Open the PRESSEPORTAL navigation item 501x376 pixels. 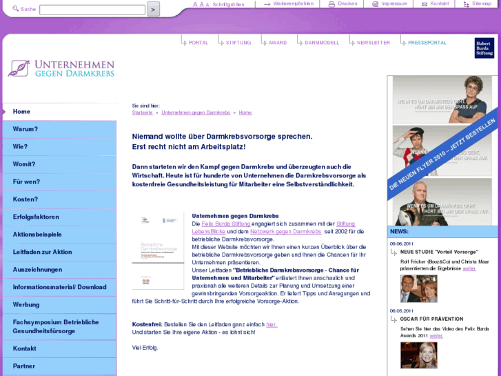pyautogui.click(x=427, y=43)
